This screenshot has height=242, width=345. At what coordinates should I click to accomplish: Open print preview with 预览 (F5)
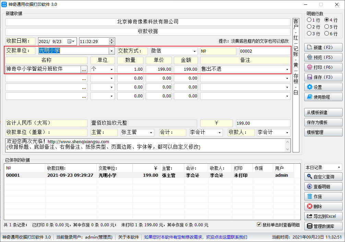[x=323, y=57]
